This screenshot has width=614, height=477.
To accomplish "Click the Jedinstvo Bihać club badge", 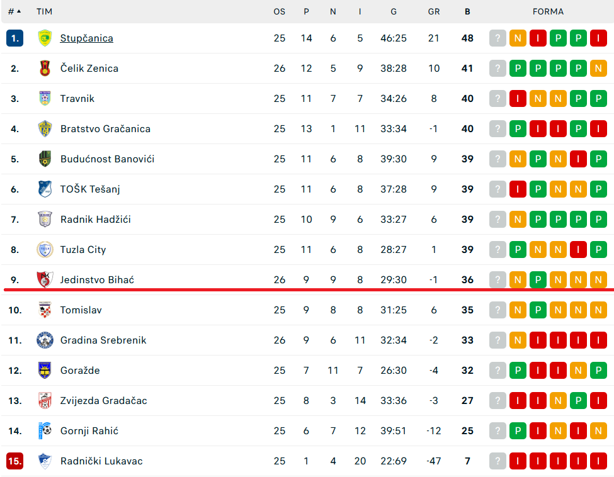I will coord(45,280).
